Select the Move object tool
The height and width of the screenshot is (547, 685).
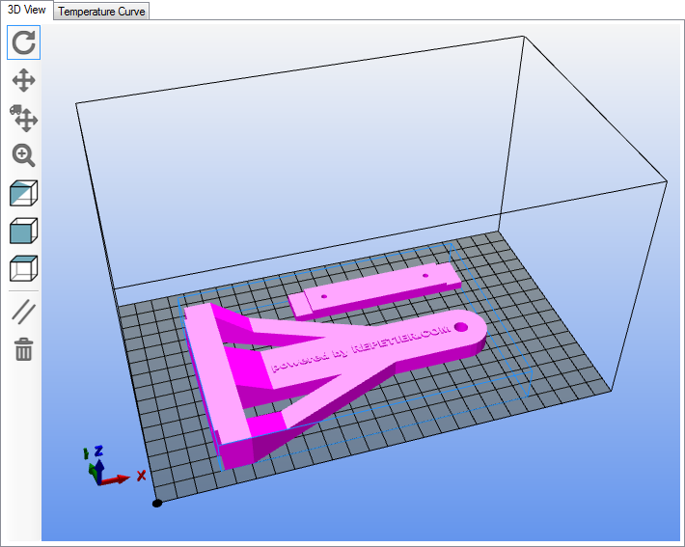click(x=23, y=118)
